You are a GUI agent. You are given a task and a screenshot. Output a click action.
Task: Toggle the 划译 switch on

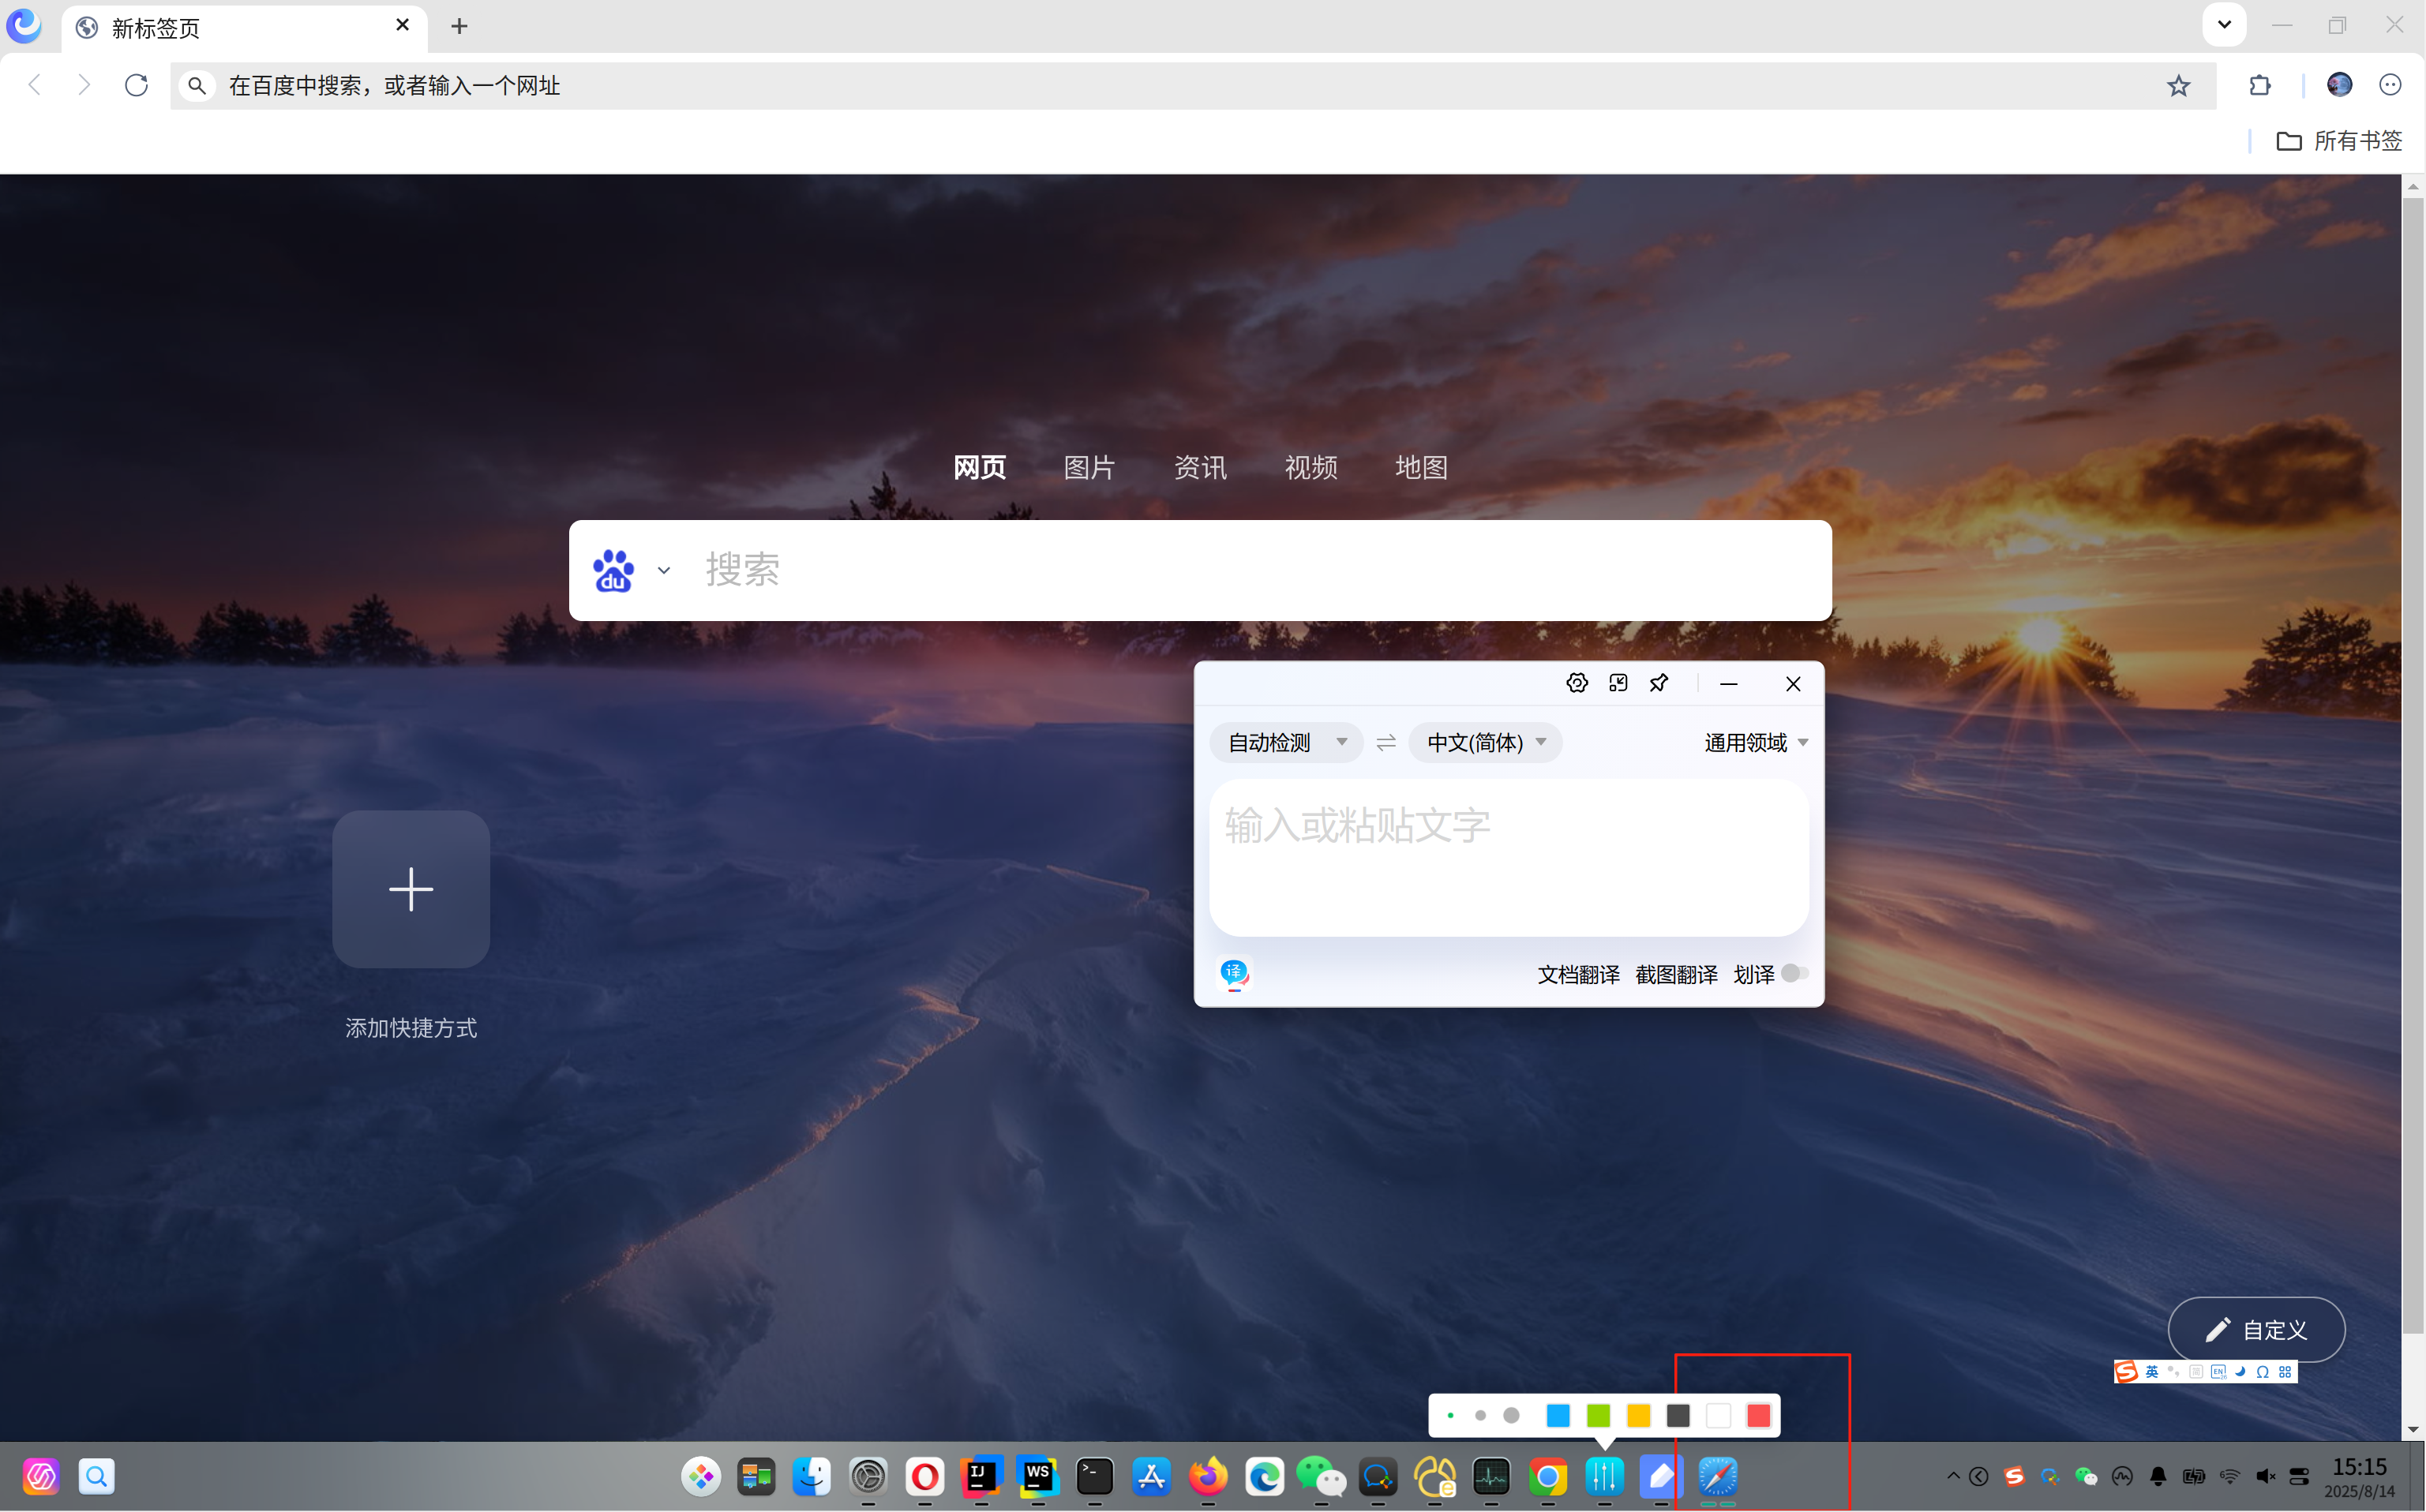pos(1794,973)
